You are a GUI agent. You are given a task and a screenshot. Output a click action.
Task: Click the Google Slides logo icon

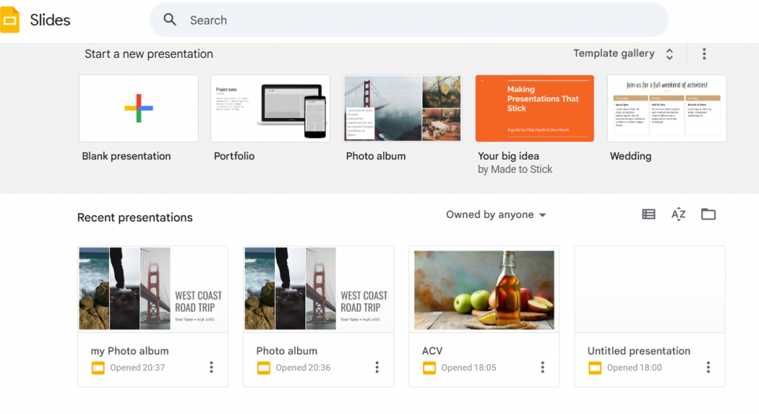pos(10,20)
